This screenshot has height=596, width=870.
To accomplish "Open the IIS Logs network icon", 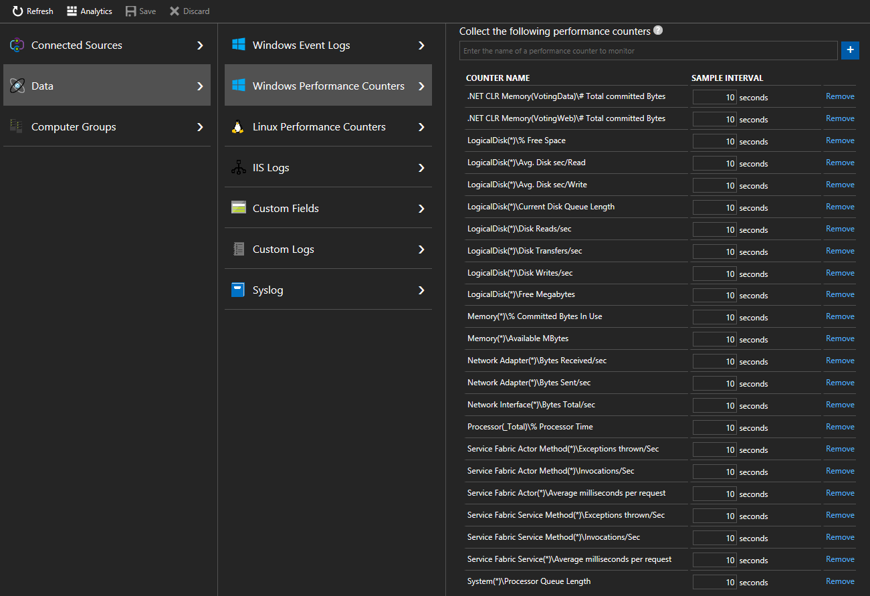I will [238, 168].
